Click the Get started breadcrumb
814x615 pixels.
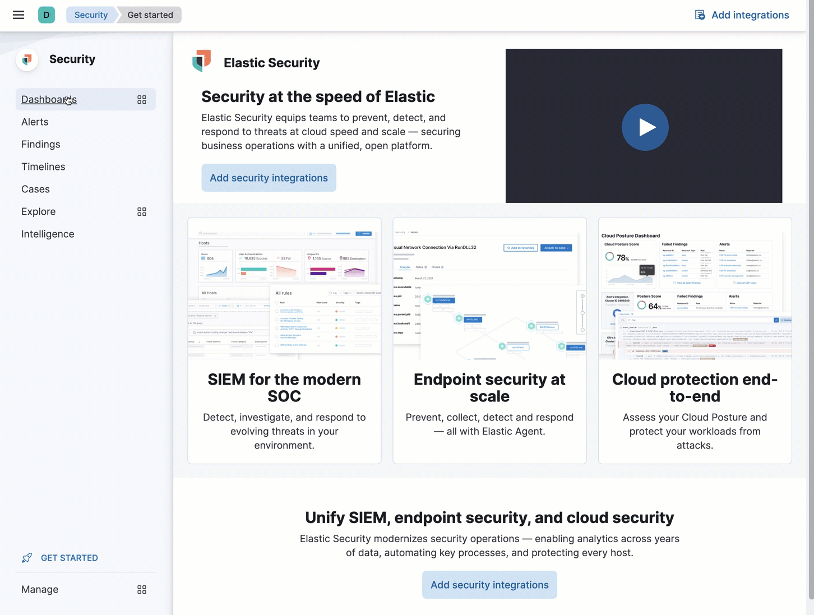pyautogui.click(x=150, y=15)
